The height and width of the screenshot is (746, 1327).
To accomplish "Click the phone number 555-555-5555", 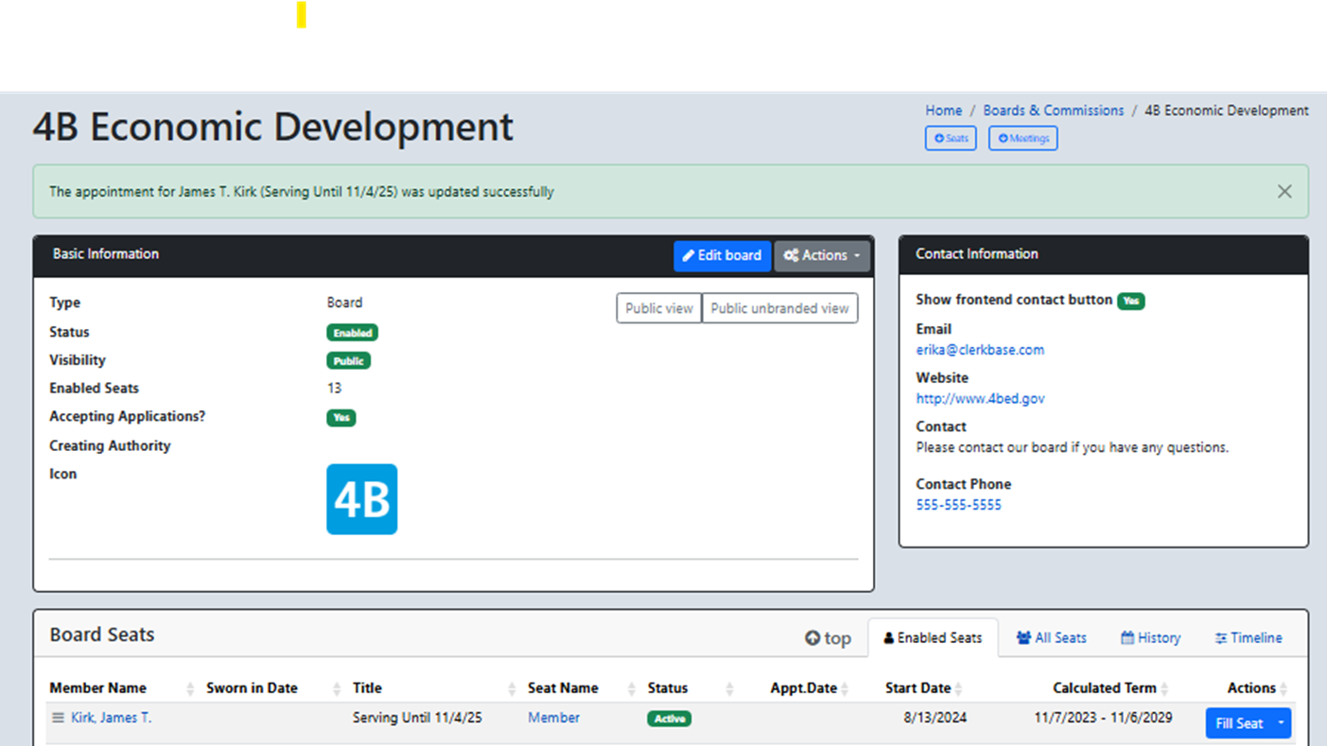I will tap(958, 505).
